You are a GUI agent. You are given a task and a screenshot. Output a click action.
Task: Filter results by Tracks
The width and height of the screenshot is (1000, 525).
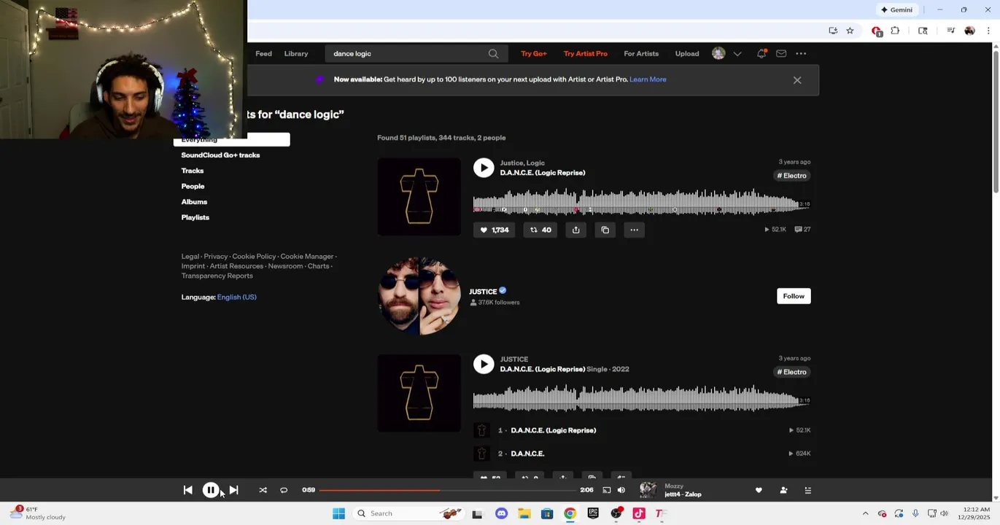click(x=193, y=171)
